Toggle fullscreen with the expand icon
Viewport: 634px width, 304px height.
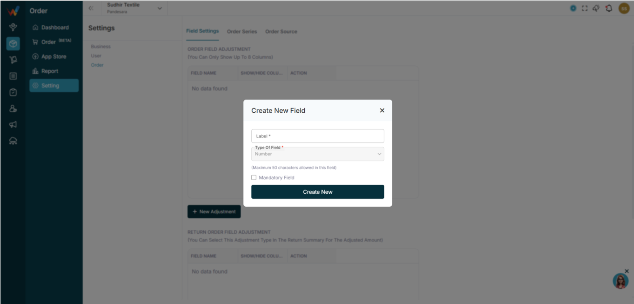(584, 8)
